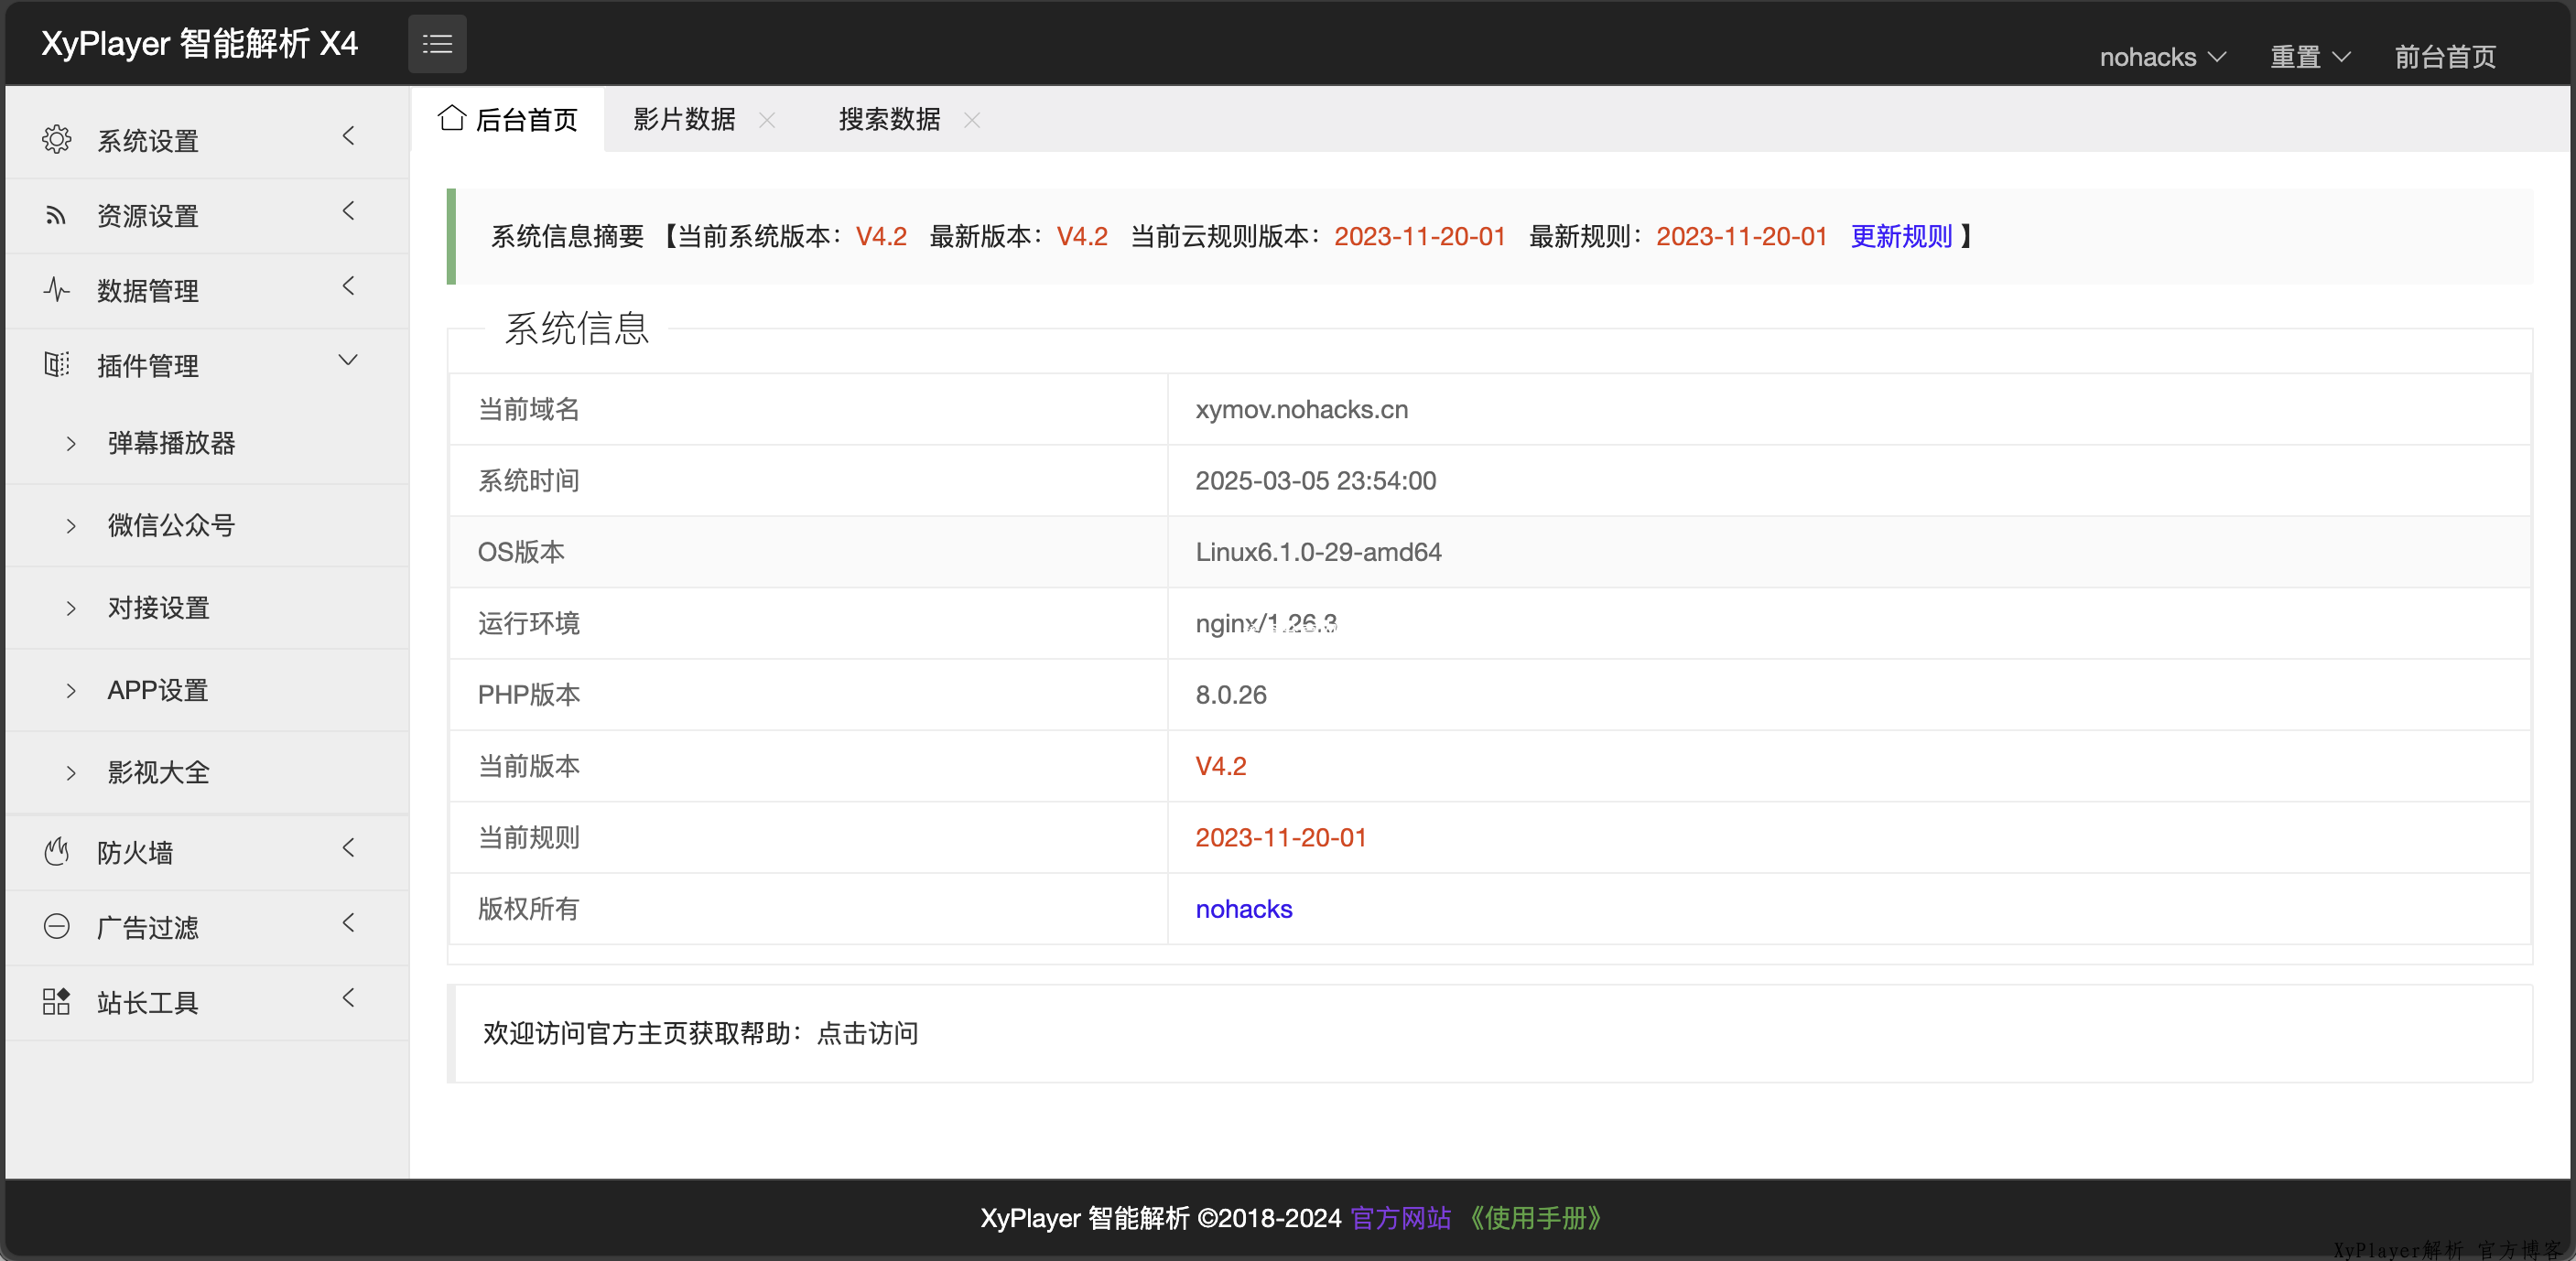Switch to the 搜索数据 tab

click(x=889, y=120)
